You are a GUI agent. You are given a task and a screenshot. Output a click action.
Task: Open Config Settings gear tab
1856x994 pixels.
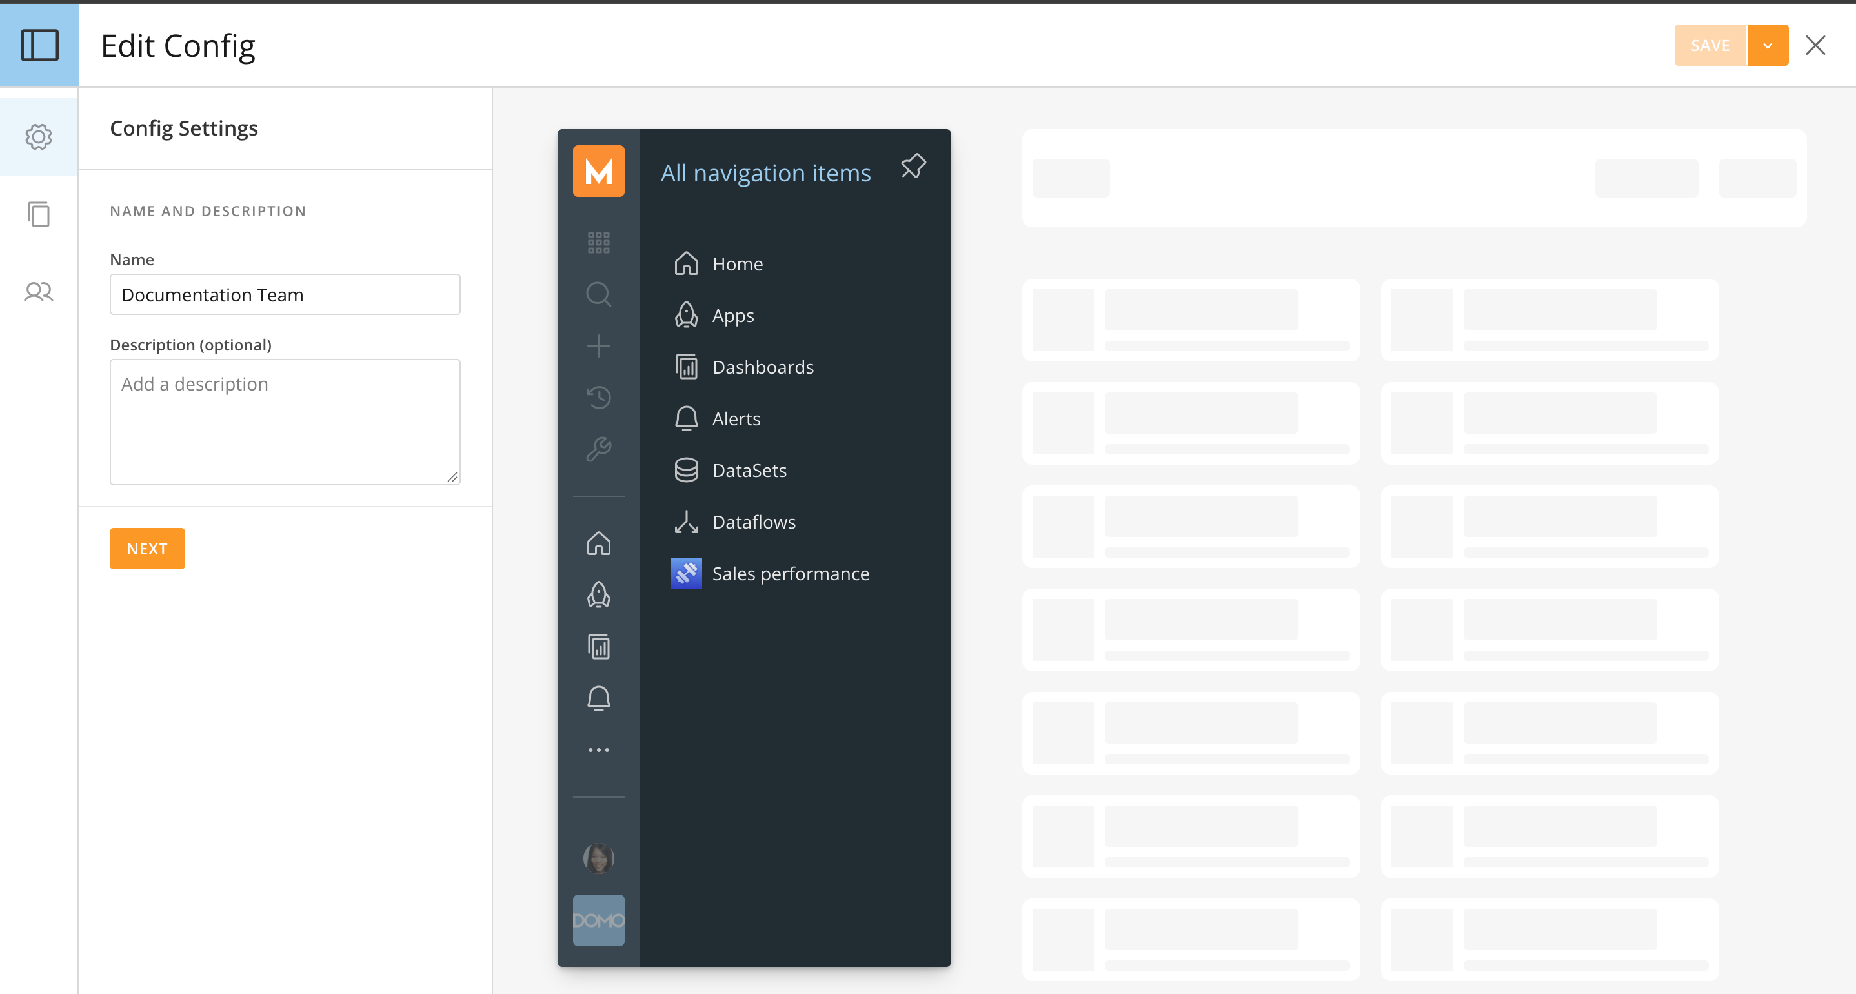coord(39,137)
